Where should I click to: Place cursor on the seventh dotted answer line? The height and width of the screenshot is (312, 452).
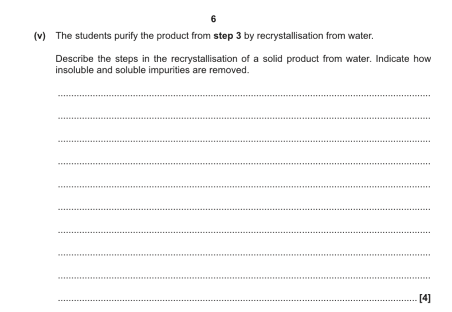243,232
